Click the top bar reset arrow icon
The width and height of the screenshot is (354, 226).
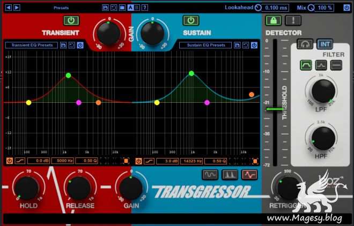point(114,7)
